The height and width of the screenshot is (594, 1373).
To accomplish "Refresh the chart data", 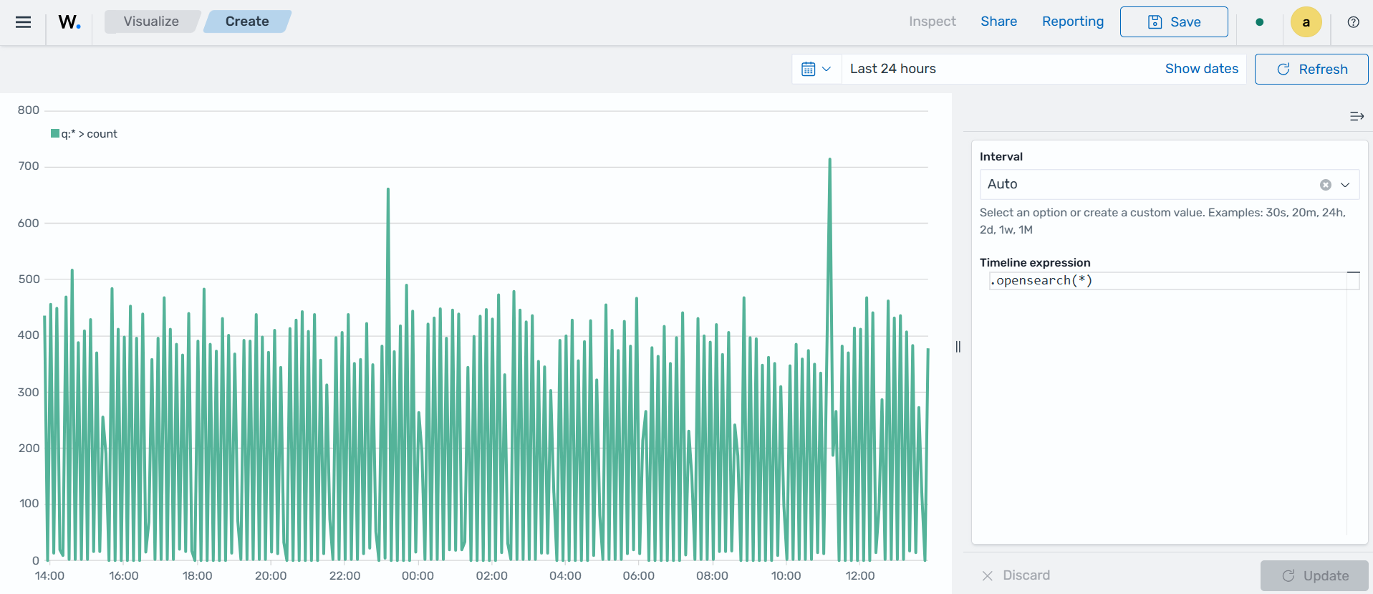I will 1311,70.
